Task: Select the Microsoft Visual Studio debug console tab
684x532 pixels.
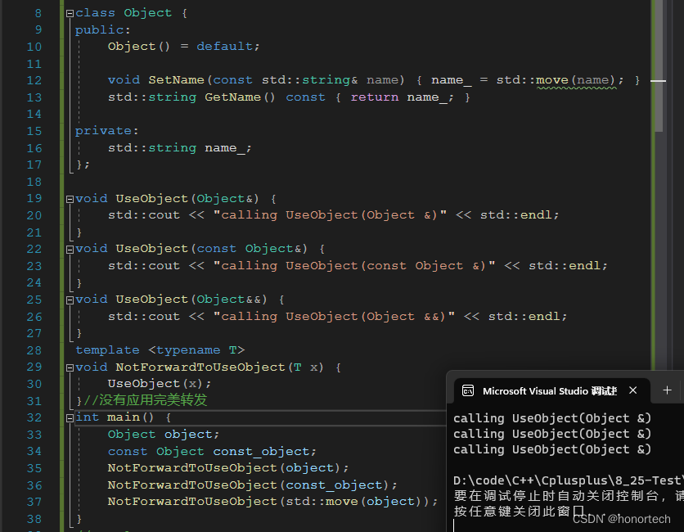Action: coord(551,390)
